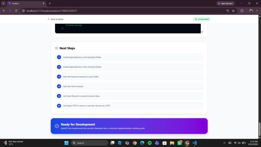Click the browser back arrow
261x147 pixels.
pyautogui.click(x=4, y=11)
